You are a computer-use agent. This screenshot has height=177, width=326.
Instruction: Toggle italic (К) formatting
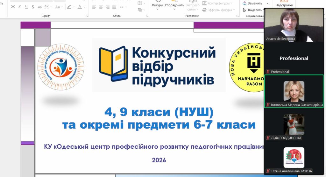point(20,7)
